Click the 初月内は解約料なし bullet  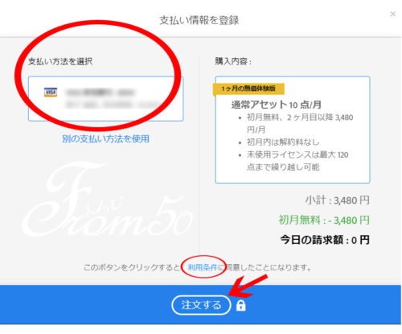click(283, 142)
